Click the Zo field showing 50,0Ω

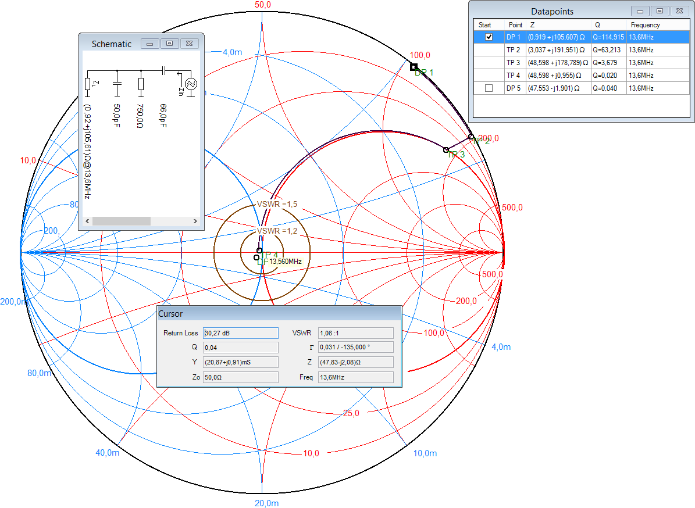tap(241, 377)
